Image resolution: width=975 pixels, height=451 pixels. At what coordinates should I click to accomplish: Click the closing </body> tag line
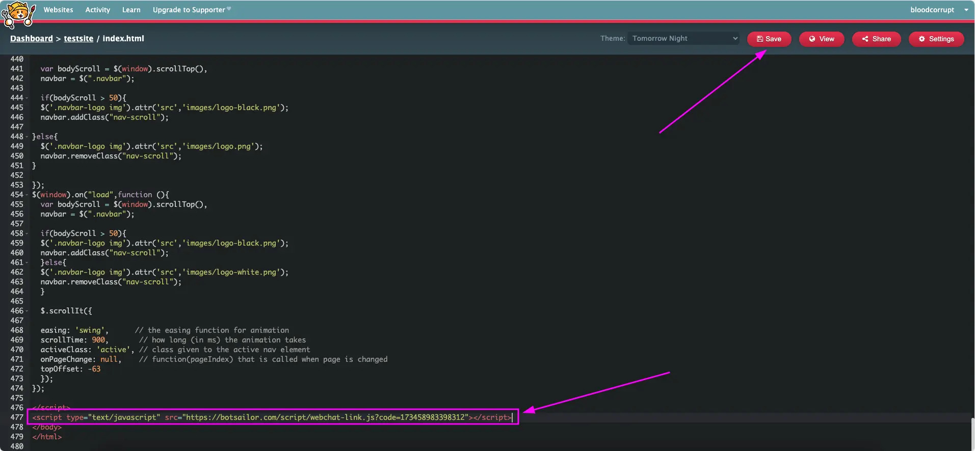pos(47,427)
